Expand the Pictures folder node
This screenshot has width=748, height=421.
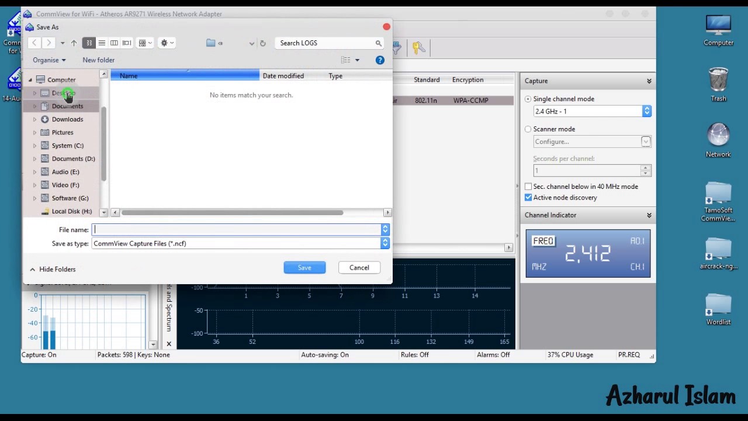(x=34, y=133)
